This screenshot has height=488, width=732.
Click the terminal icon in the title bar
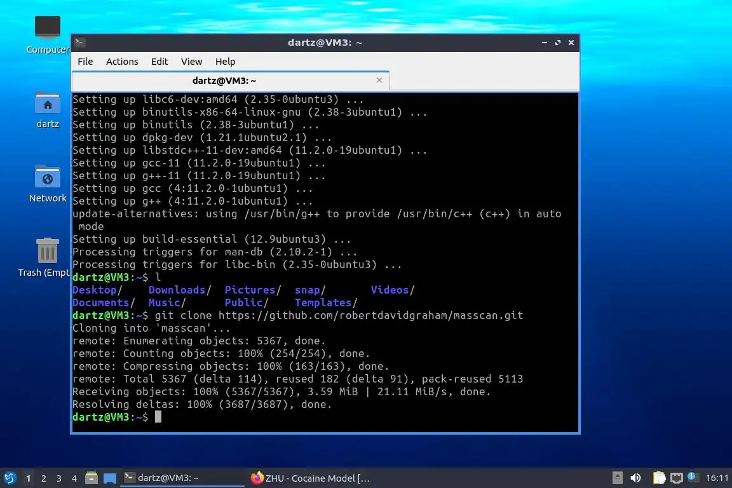(x=79, y=42)
